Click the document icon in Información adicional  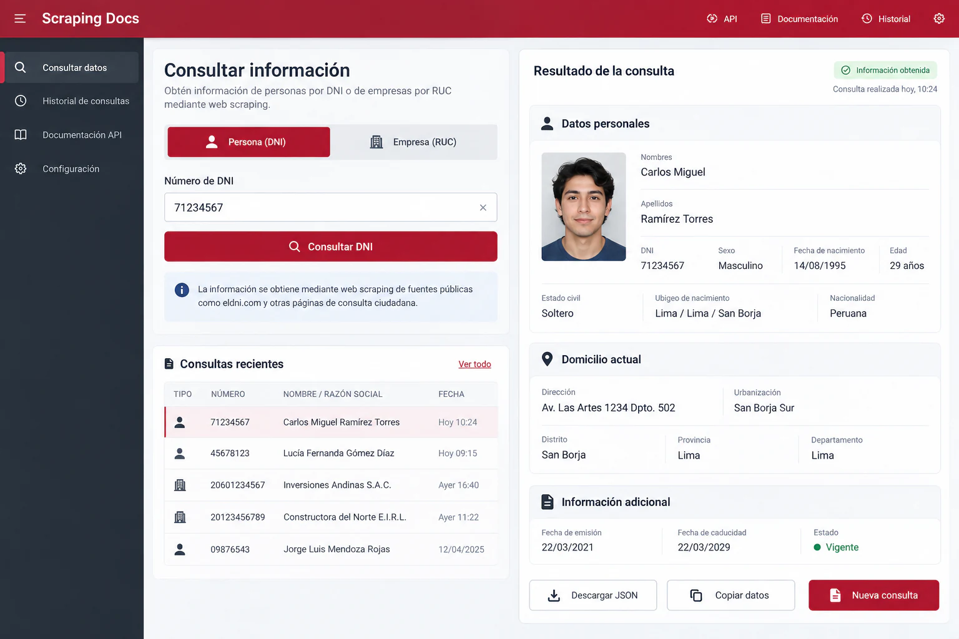[547, 502]
